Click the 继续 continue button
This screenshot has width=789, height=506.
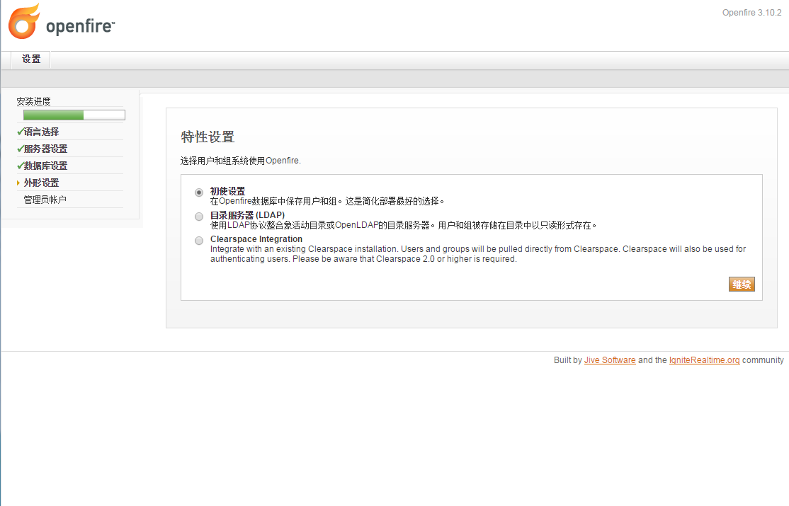pyautogui.click(x=742, y=284)
